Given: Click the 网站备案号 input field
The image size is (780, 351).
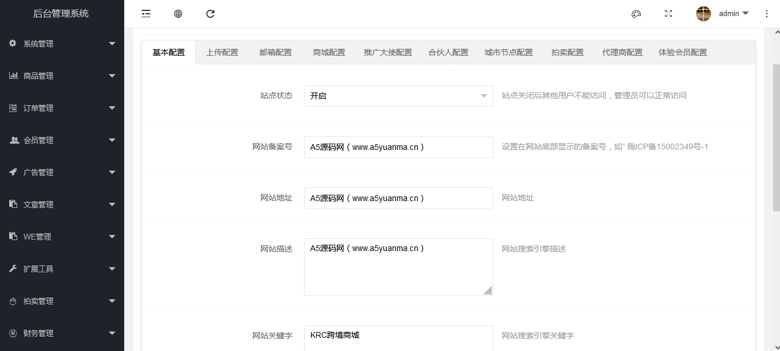Looking at the screenshot, I should 398,147.
